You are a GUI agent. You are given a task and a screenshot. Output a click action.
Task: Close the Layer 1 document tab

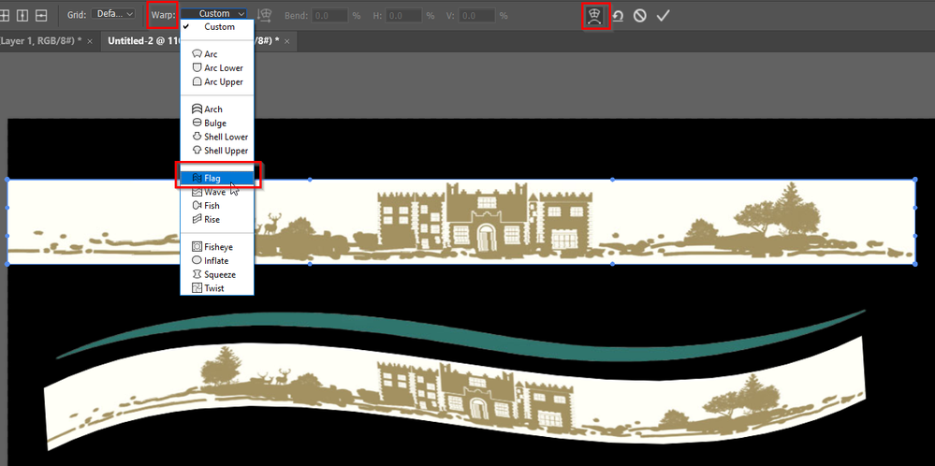[x=90, y=41]
